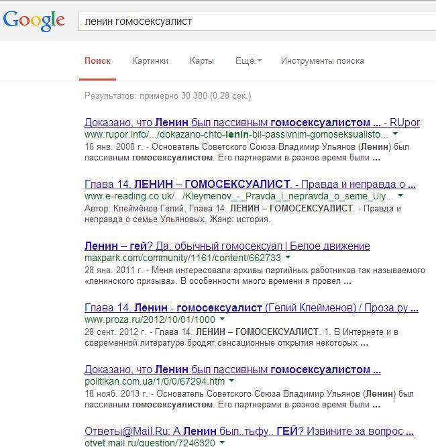Screen dimensions: 436x447
Task: Expand the arrow beside the otvet.mail.ru URL
Action: [x=222, y=443]
